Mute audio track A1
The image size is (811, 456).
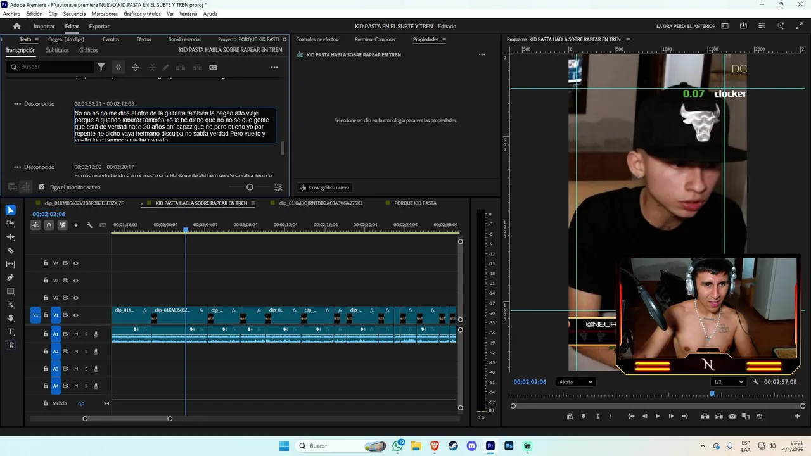(x=76, y=334)
